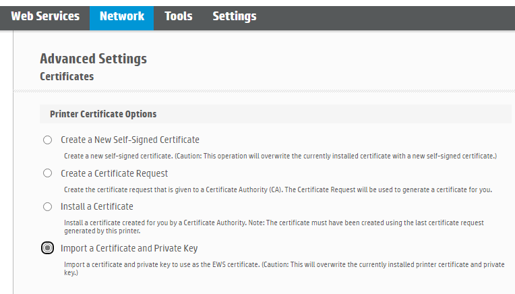Viewport: 515px width, 294px height.
Task: Click the "Install a Certificate" label text
Action: tap(97, 206)
